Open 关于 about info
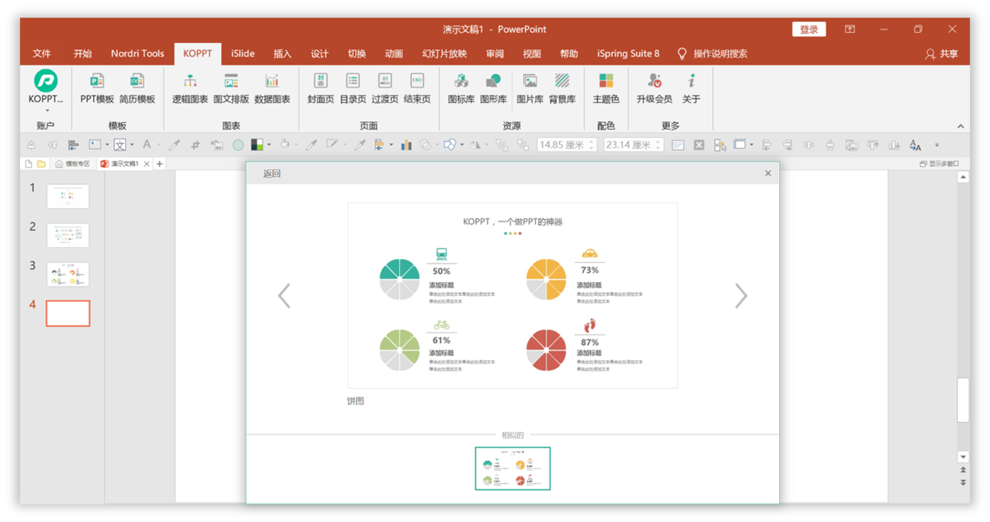This screenshot has height=522, width=990. (691, 88)
